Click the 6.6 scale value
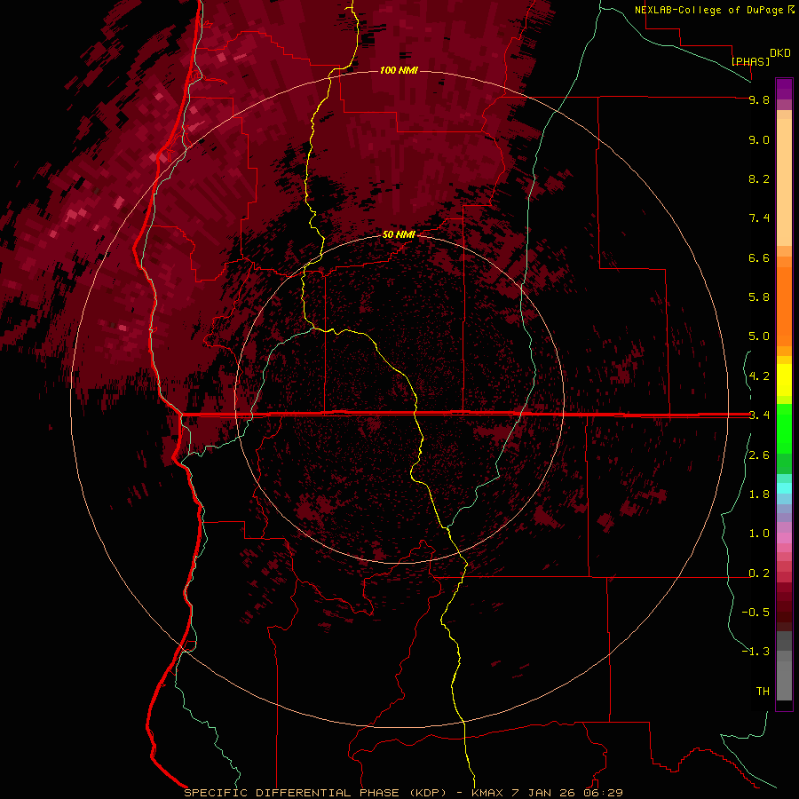 tap(759, 257)
